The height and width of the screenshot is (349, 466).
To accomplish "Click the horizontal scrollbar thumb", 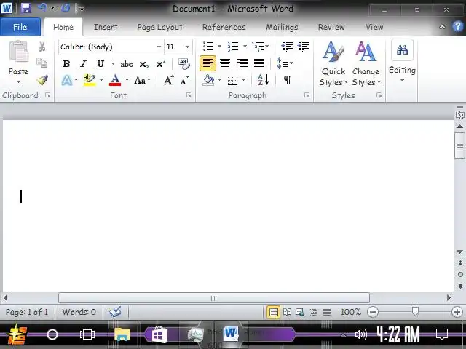I will tap(214, 298).
